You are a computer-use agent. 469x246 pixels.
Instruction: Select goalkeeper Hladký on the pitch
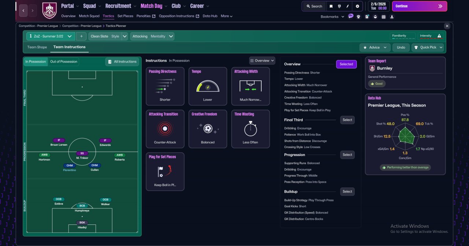82,224
